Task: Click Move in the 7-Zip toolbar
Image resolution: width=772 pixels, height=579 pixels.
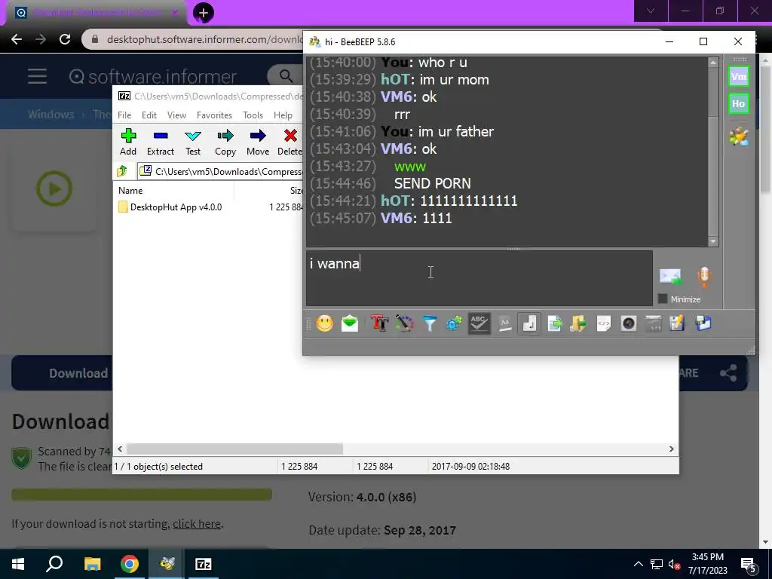Action: (x=258, y=142)
